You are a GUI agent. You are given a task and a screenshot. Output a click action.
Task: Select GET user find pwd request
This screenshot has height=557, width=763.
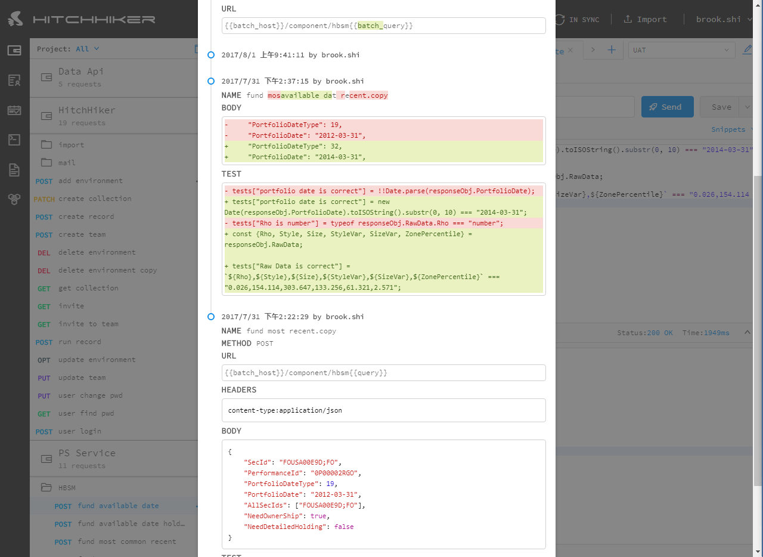click(113, 413)
